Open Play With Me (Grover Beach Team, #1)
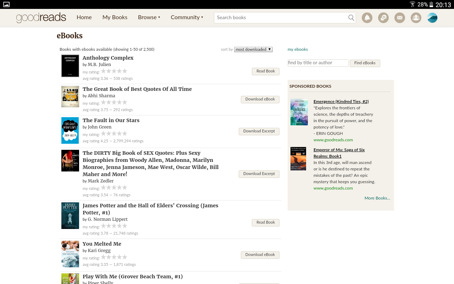Viewport: 454px width, 284px height. coord(133,277)
